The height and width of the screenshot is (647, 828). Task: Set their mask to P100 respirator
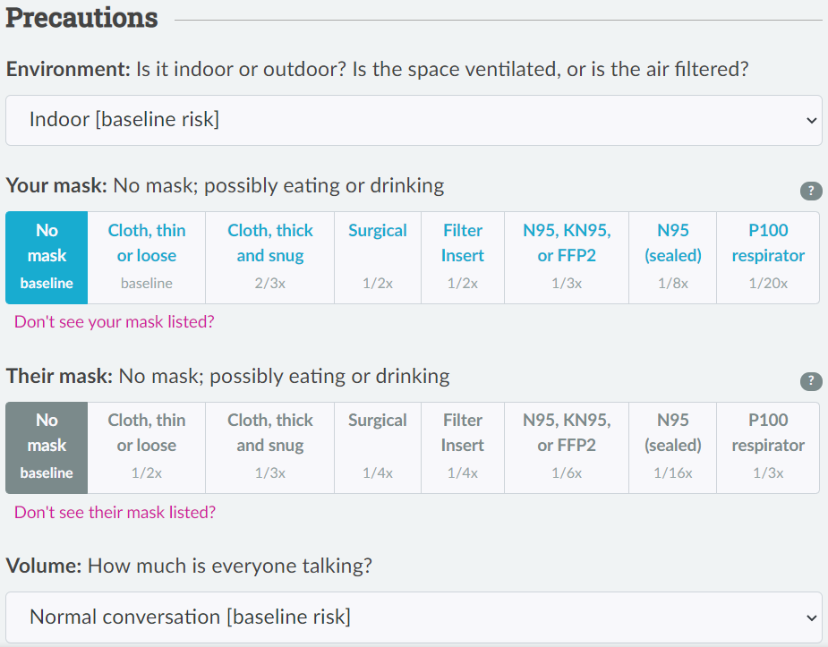click(768, 448)
